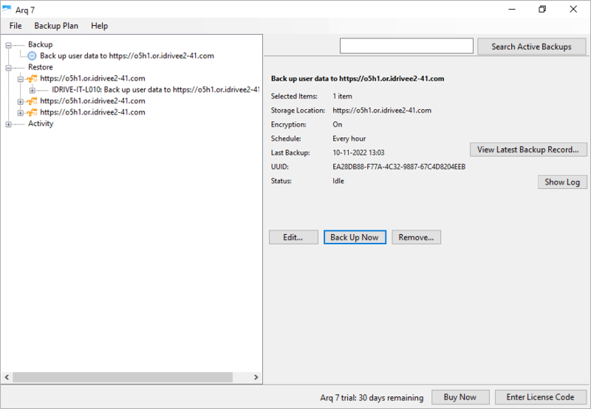Restore down the Arq 7 window
The width and height of the screenshot is (591, 409).
tap(542, 9)
